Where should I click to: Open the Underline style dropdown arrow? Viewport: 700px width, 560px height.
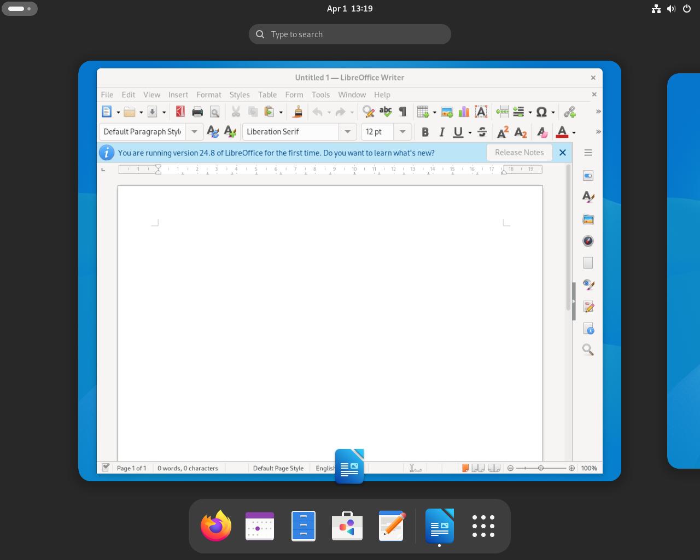[x=470, y=132]
